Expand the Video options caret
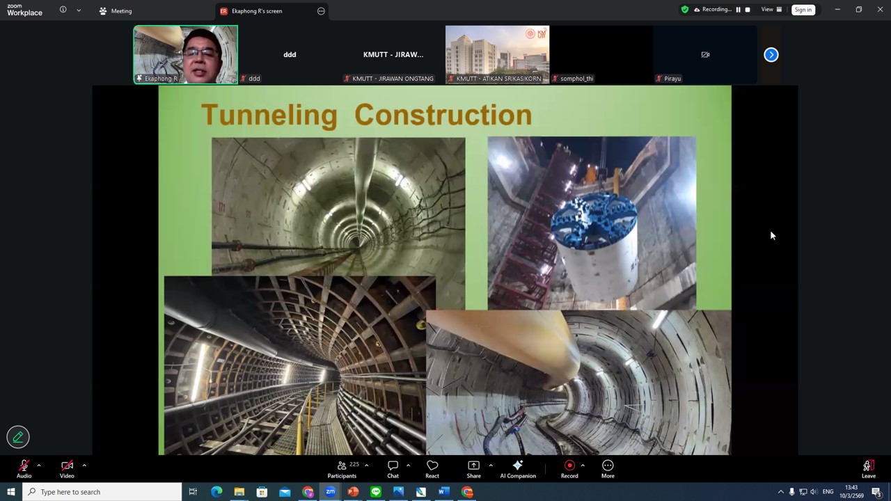Screen dimensions: 891x501 tap(84, 465)
